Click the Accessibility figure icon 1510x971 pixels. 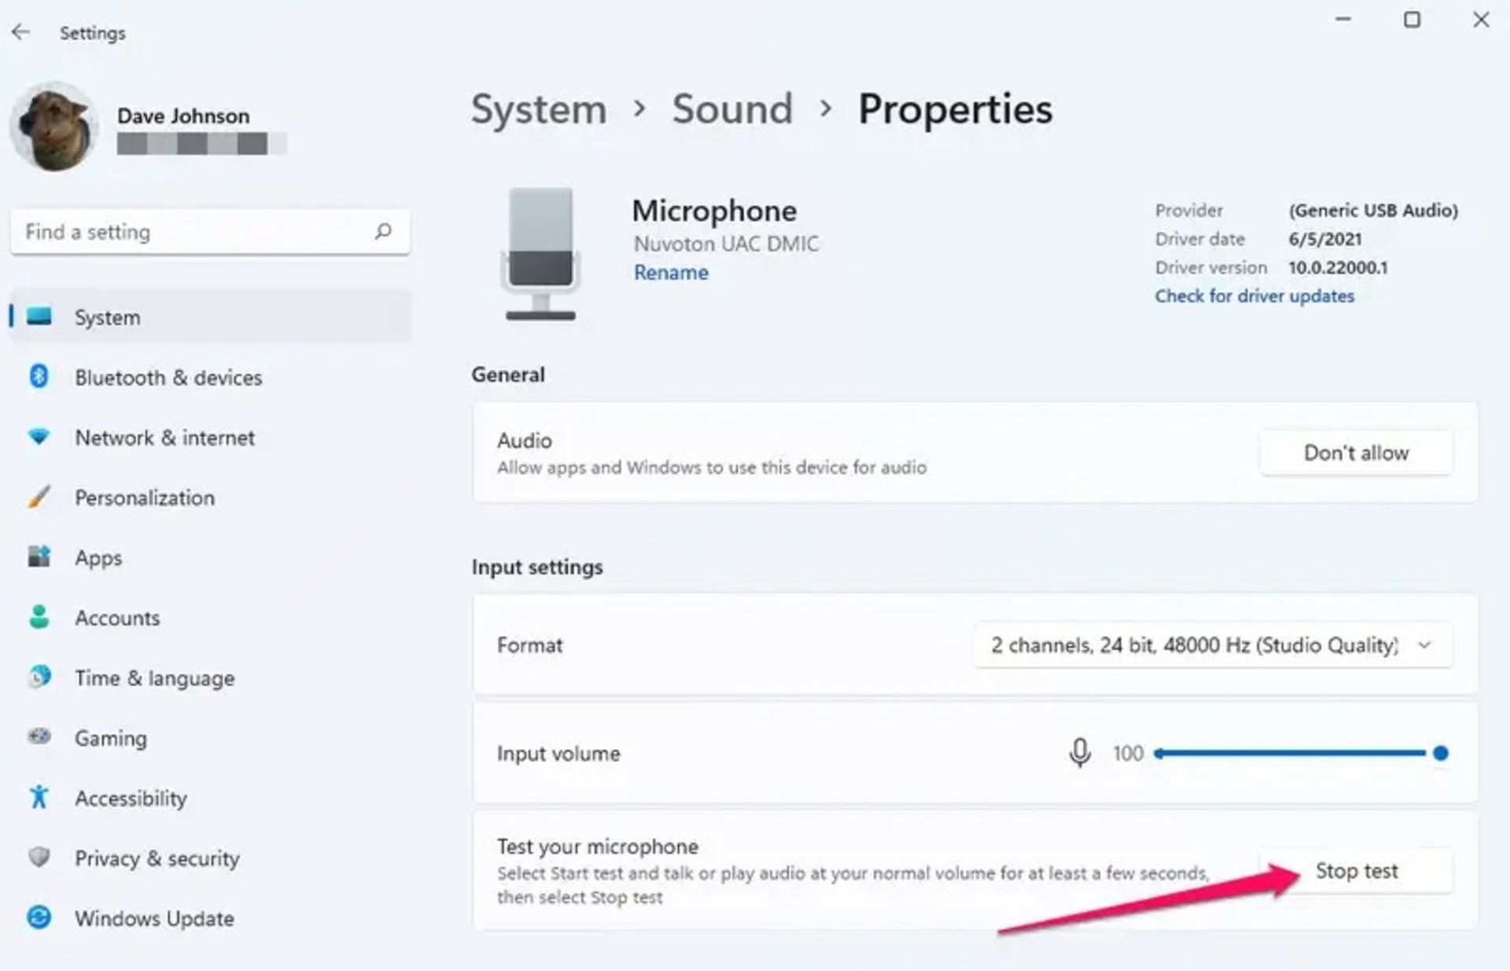point(39,797)
